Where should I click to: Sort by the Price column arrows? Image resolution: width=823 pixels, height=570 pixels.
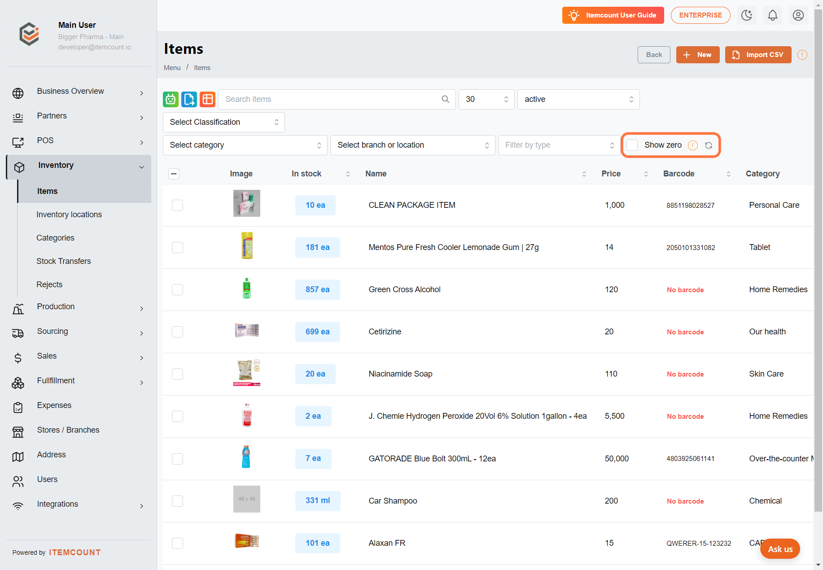click(646, 174)
